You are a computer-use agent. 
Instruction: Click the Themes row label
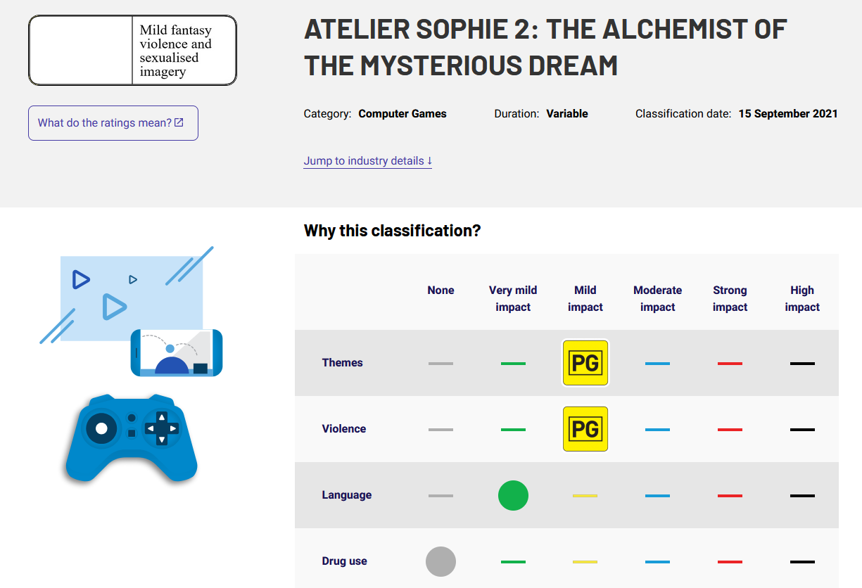pos(343,363)
